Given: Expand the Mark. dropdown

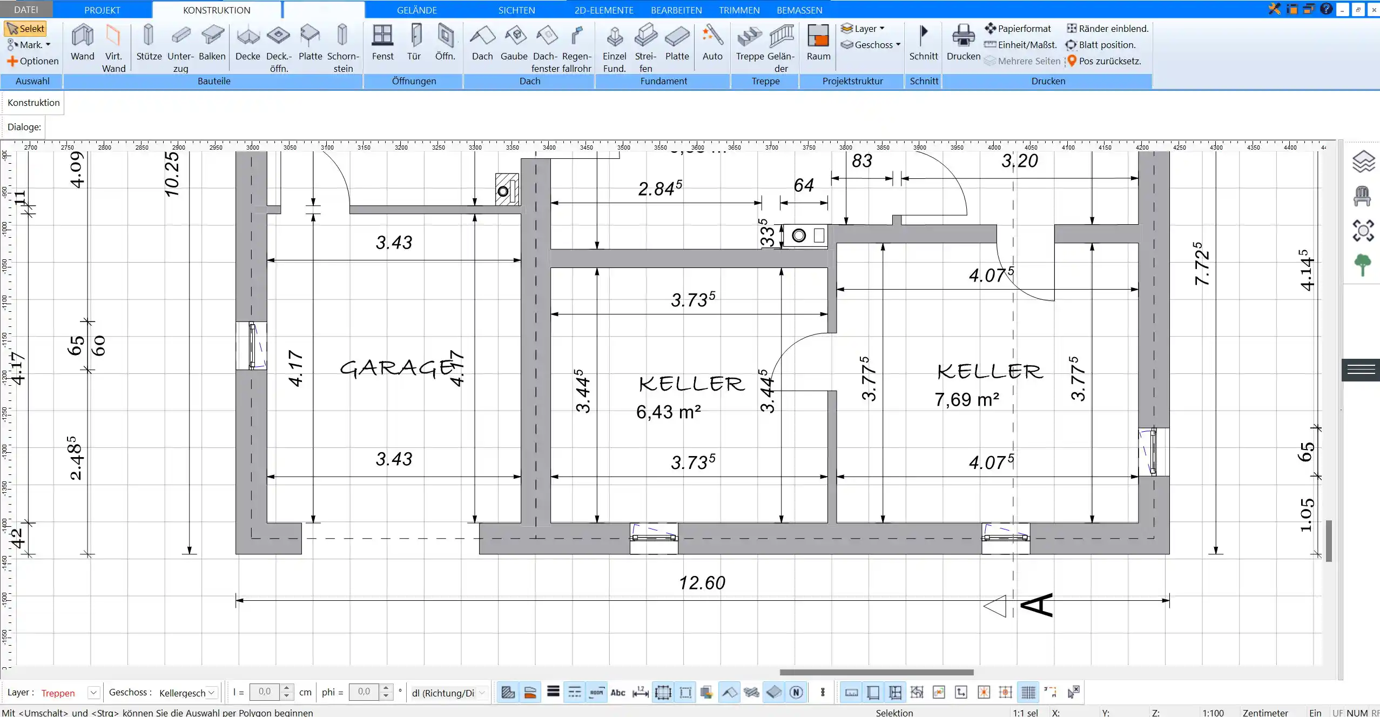Looking at the screenshot, I should click(x=29, y=45).
